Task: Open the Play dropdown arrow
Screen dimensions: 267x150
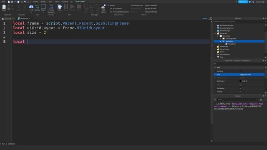Action: pos(60,12)
